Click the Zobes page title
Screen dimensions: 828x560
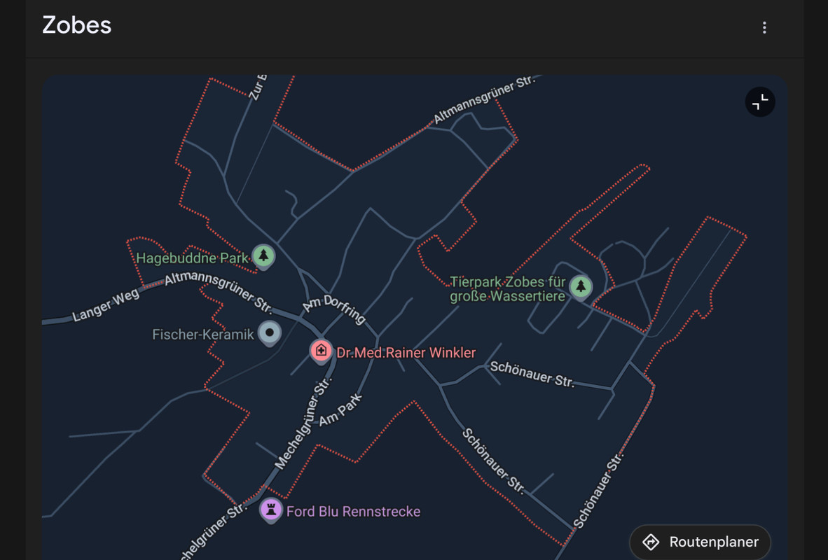click(77, 25)
